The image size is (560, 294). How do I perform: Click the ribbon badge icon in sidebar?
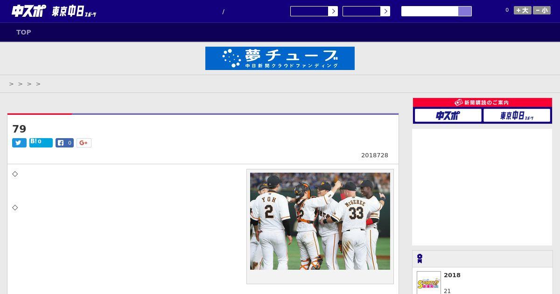coord(420,259)
